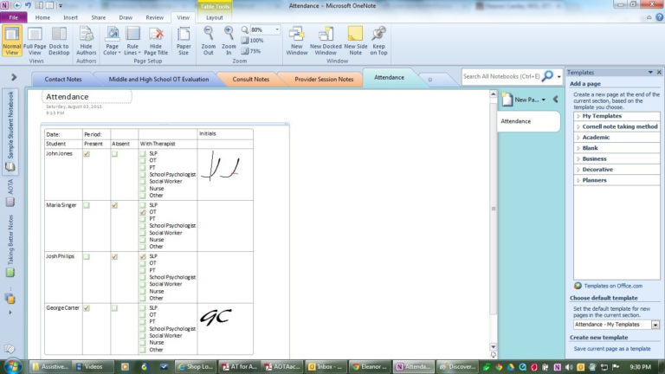Set zoom to 100%
665x374 pixels.
coord(252,41)
